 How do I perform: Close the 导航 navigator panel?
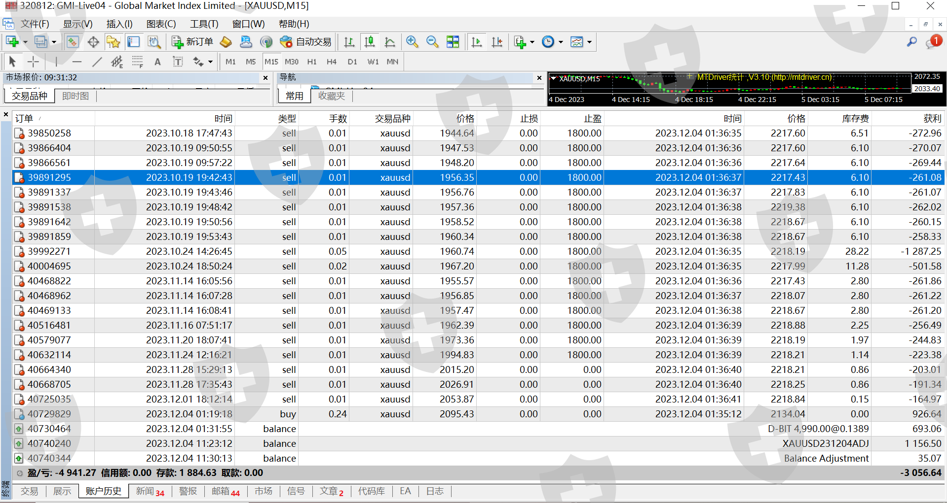coord(539,77)
